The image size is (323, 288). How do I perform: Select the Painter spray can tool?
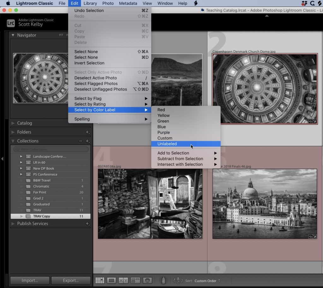164,280
